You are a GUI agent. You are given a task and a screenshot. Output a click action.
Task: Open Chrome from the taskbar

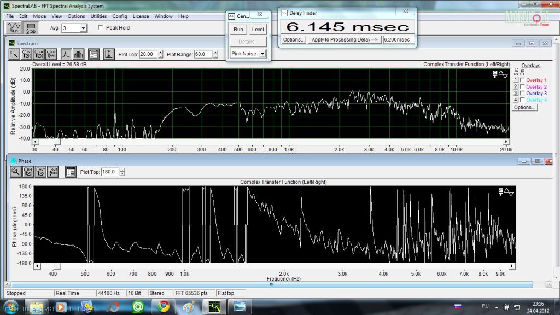click(x=164, y=307)
